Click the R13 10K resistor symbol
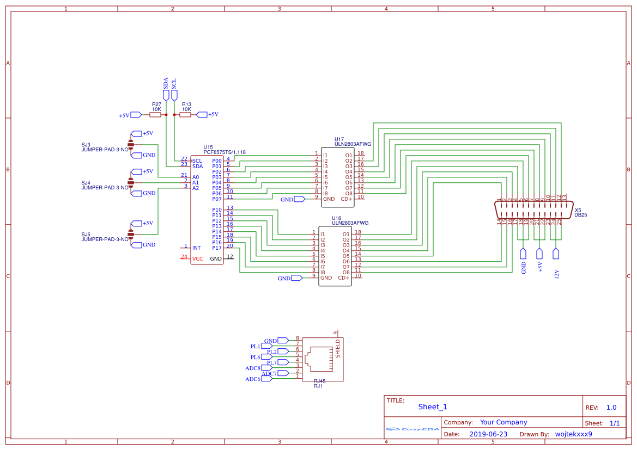 [185, 114]
